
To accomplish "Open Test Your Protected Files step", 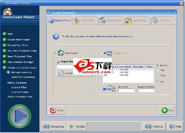I will tap(22, 51).
